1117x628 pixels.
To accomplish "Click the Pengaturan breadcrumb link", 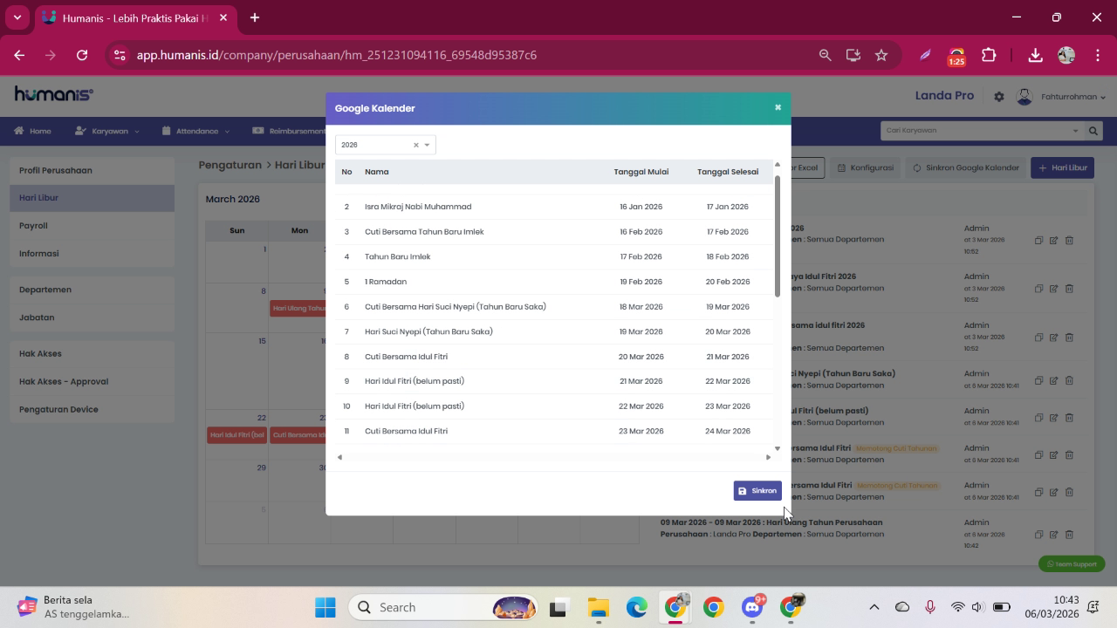I will coord(230,165).
